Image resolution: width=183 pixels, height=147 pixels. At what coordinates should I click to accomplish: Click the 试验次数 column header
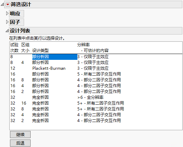(x=14, y=48)
